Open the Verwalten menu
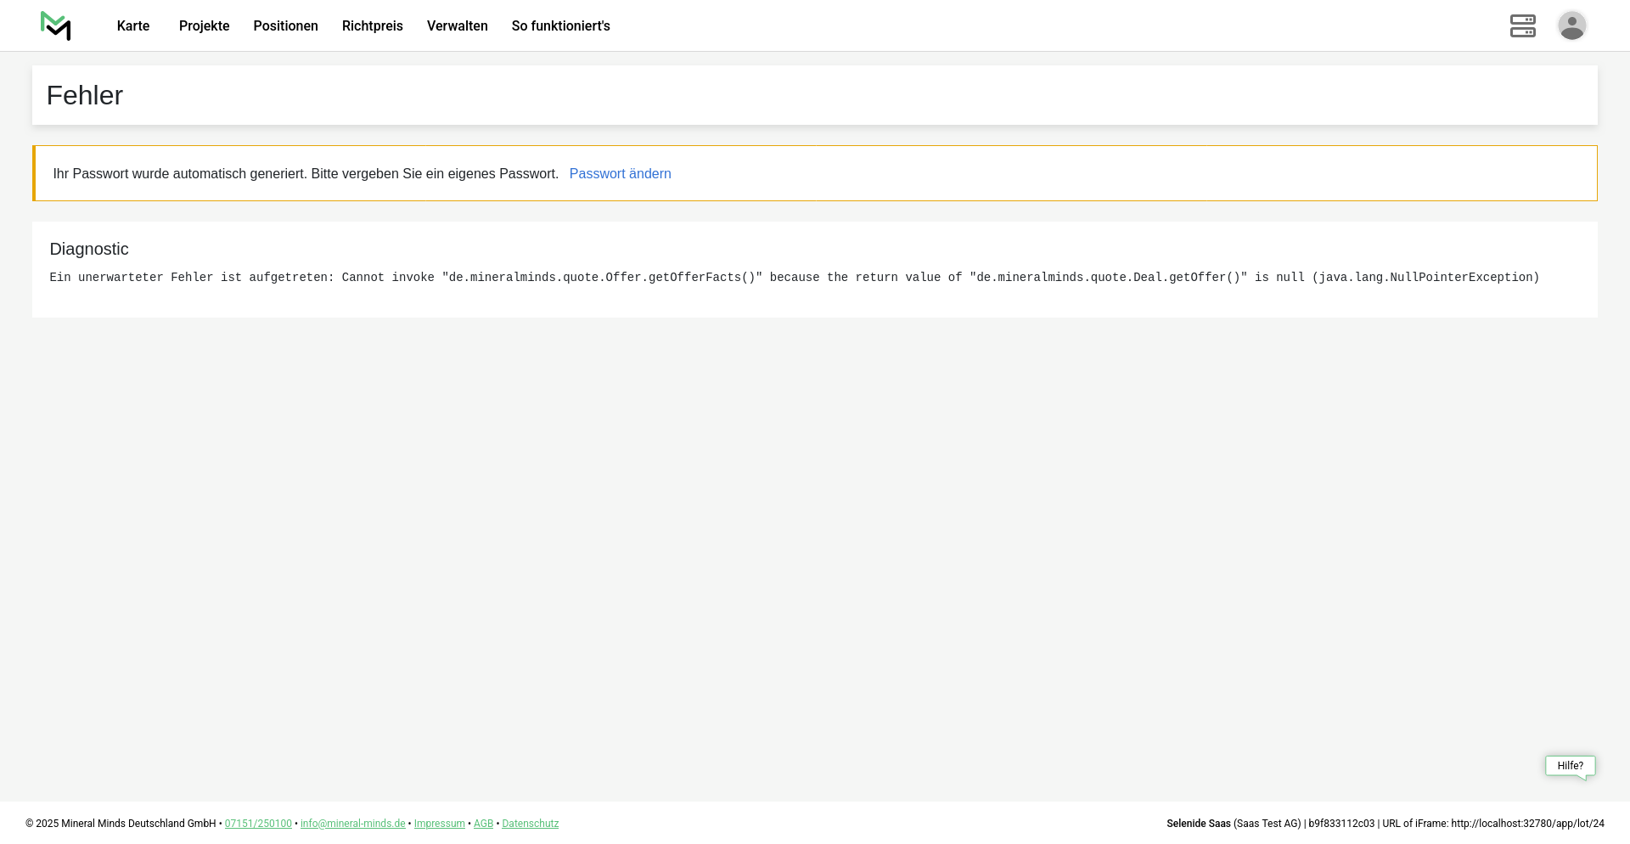Screen dimensions: 1630x844 [x=457, y=26]
